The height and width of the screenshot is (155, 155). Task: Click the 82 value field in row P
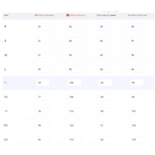(x=74, y=27)
